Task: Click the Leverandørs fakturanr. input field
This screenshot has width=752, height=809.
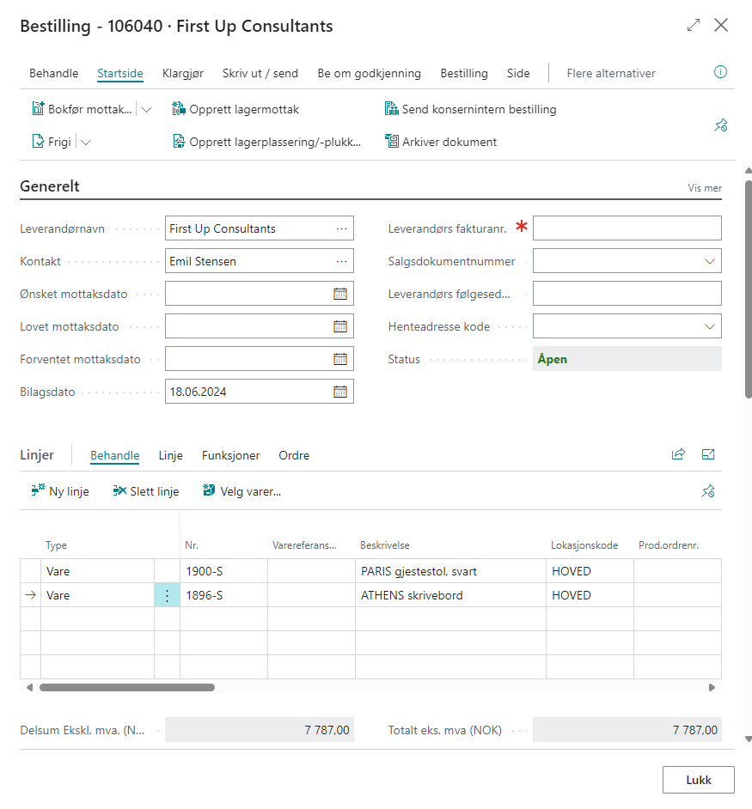Action: (627, 228)
